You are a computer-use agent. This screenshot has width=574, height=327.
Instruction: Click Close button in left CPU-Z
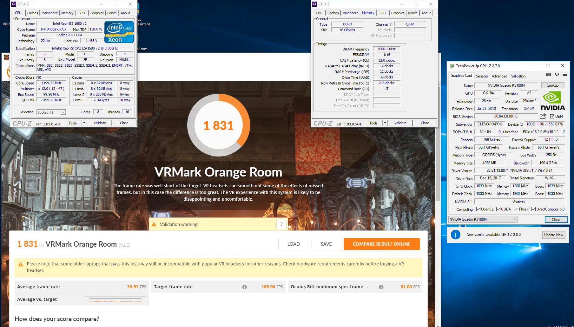click(x=124, y=123)
